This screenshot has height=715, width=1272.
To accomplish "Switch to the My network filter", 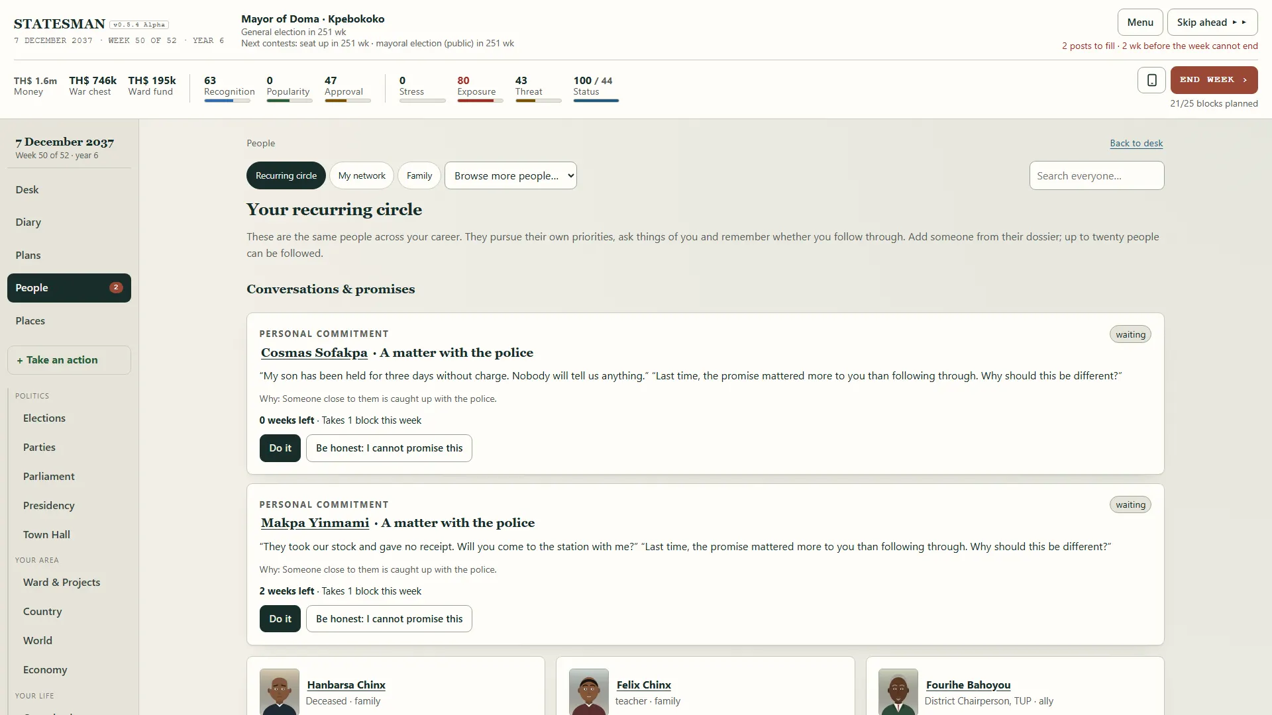I will [362, 175].
